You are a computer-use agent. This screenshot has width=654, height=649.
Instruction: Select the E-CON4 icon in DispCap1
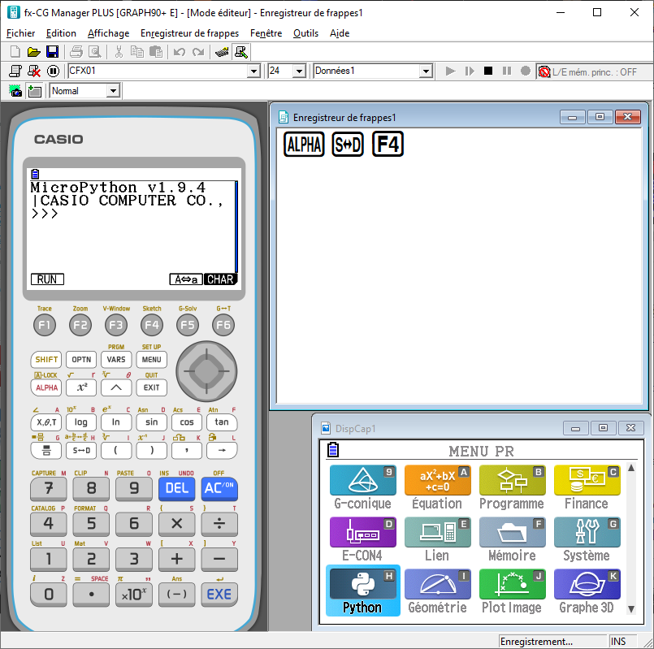point(363,539)
